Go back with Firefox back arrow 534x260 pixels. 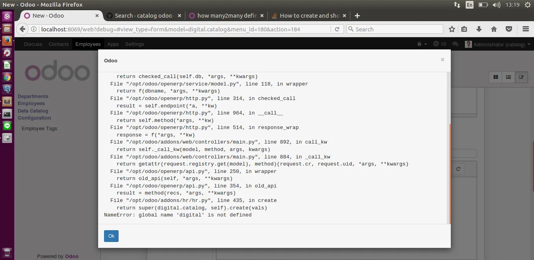(x=22, y=29)
